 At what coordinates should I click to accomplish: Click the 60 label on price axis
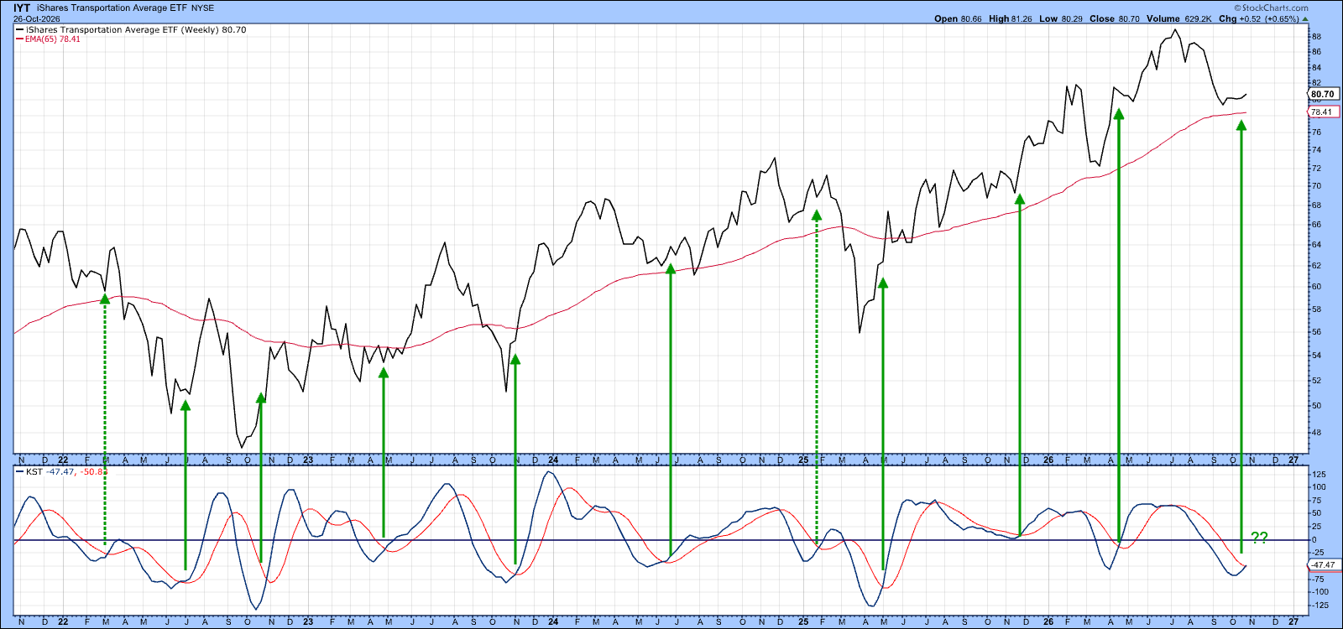[x=1316, y=287]
